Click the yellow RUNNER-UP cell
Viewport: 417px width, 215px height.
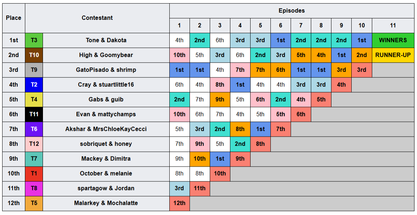click(x=393, y=55)
